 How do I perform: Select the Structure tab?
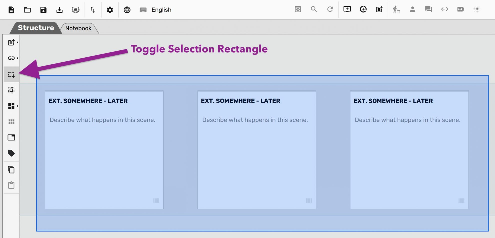tap(36, 28)
